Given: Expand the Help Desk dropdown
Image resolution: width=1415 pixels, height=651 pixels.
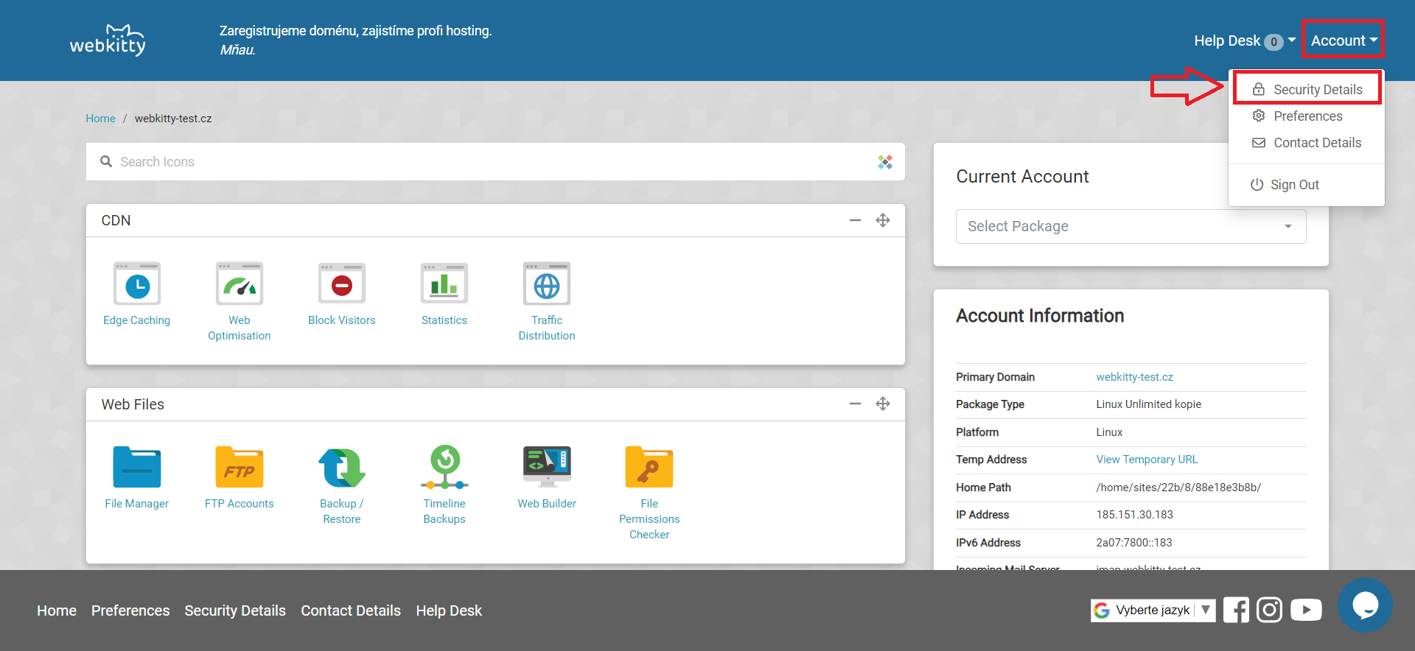Looking at the screenshot, I should 1244,41.
